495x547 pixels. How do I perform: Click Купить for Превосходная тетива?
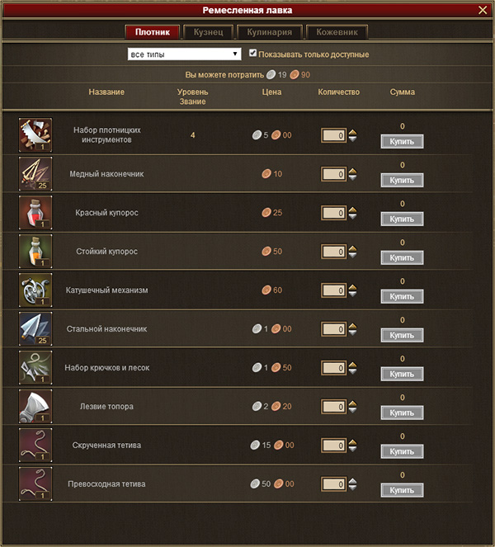[x=402, y=490]
